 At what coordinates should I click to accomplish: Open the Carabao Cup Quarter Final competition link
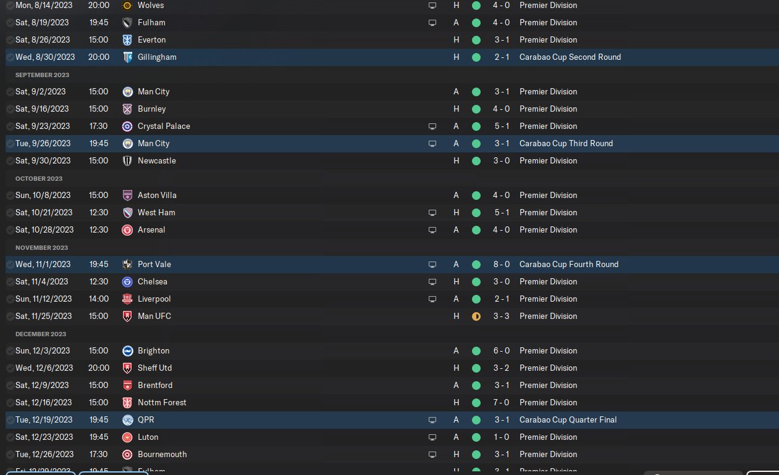pos(568,419)
